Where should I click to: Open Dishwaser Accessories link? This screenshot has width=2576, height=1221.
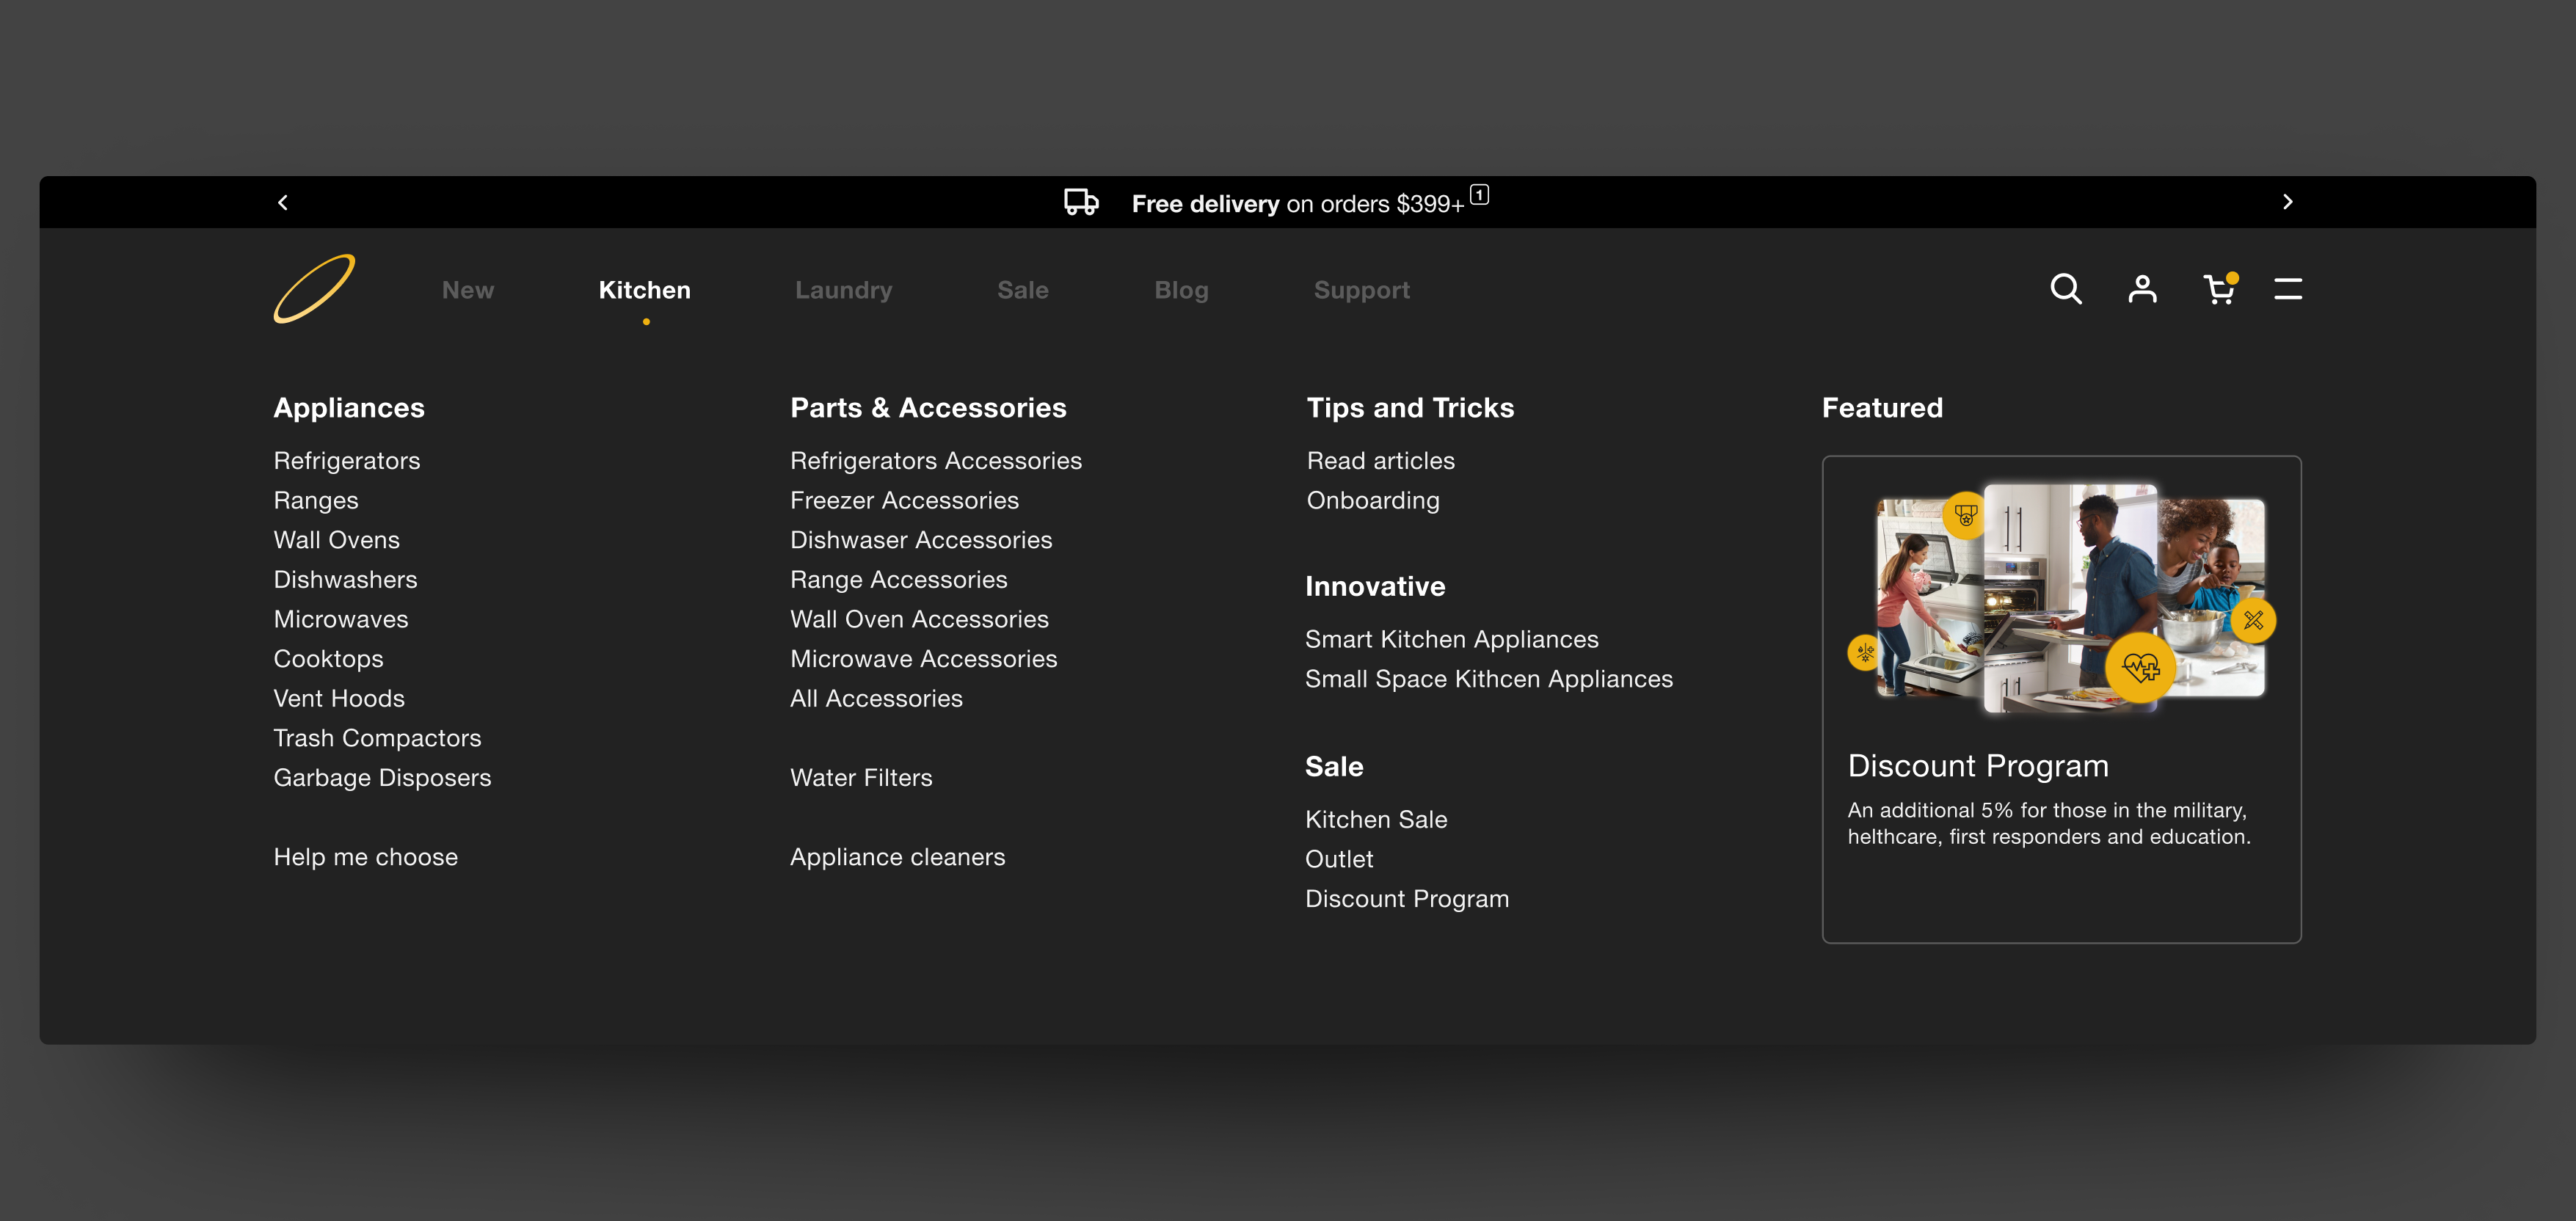point(921,540)
